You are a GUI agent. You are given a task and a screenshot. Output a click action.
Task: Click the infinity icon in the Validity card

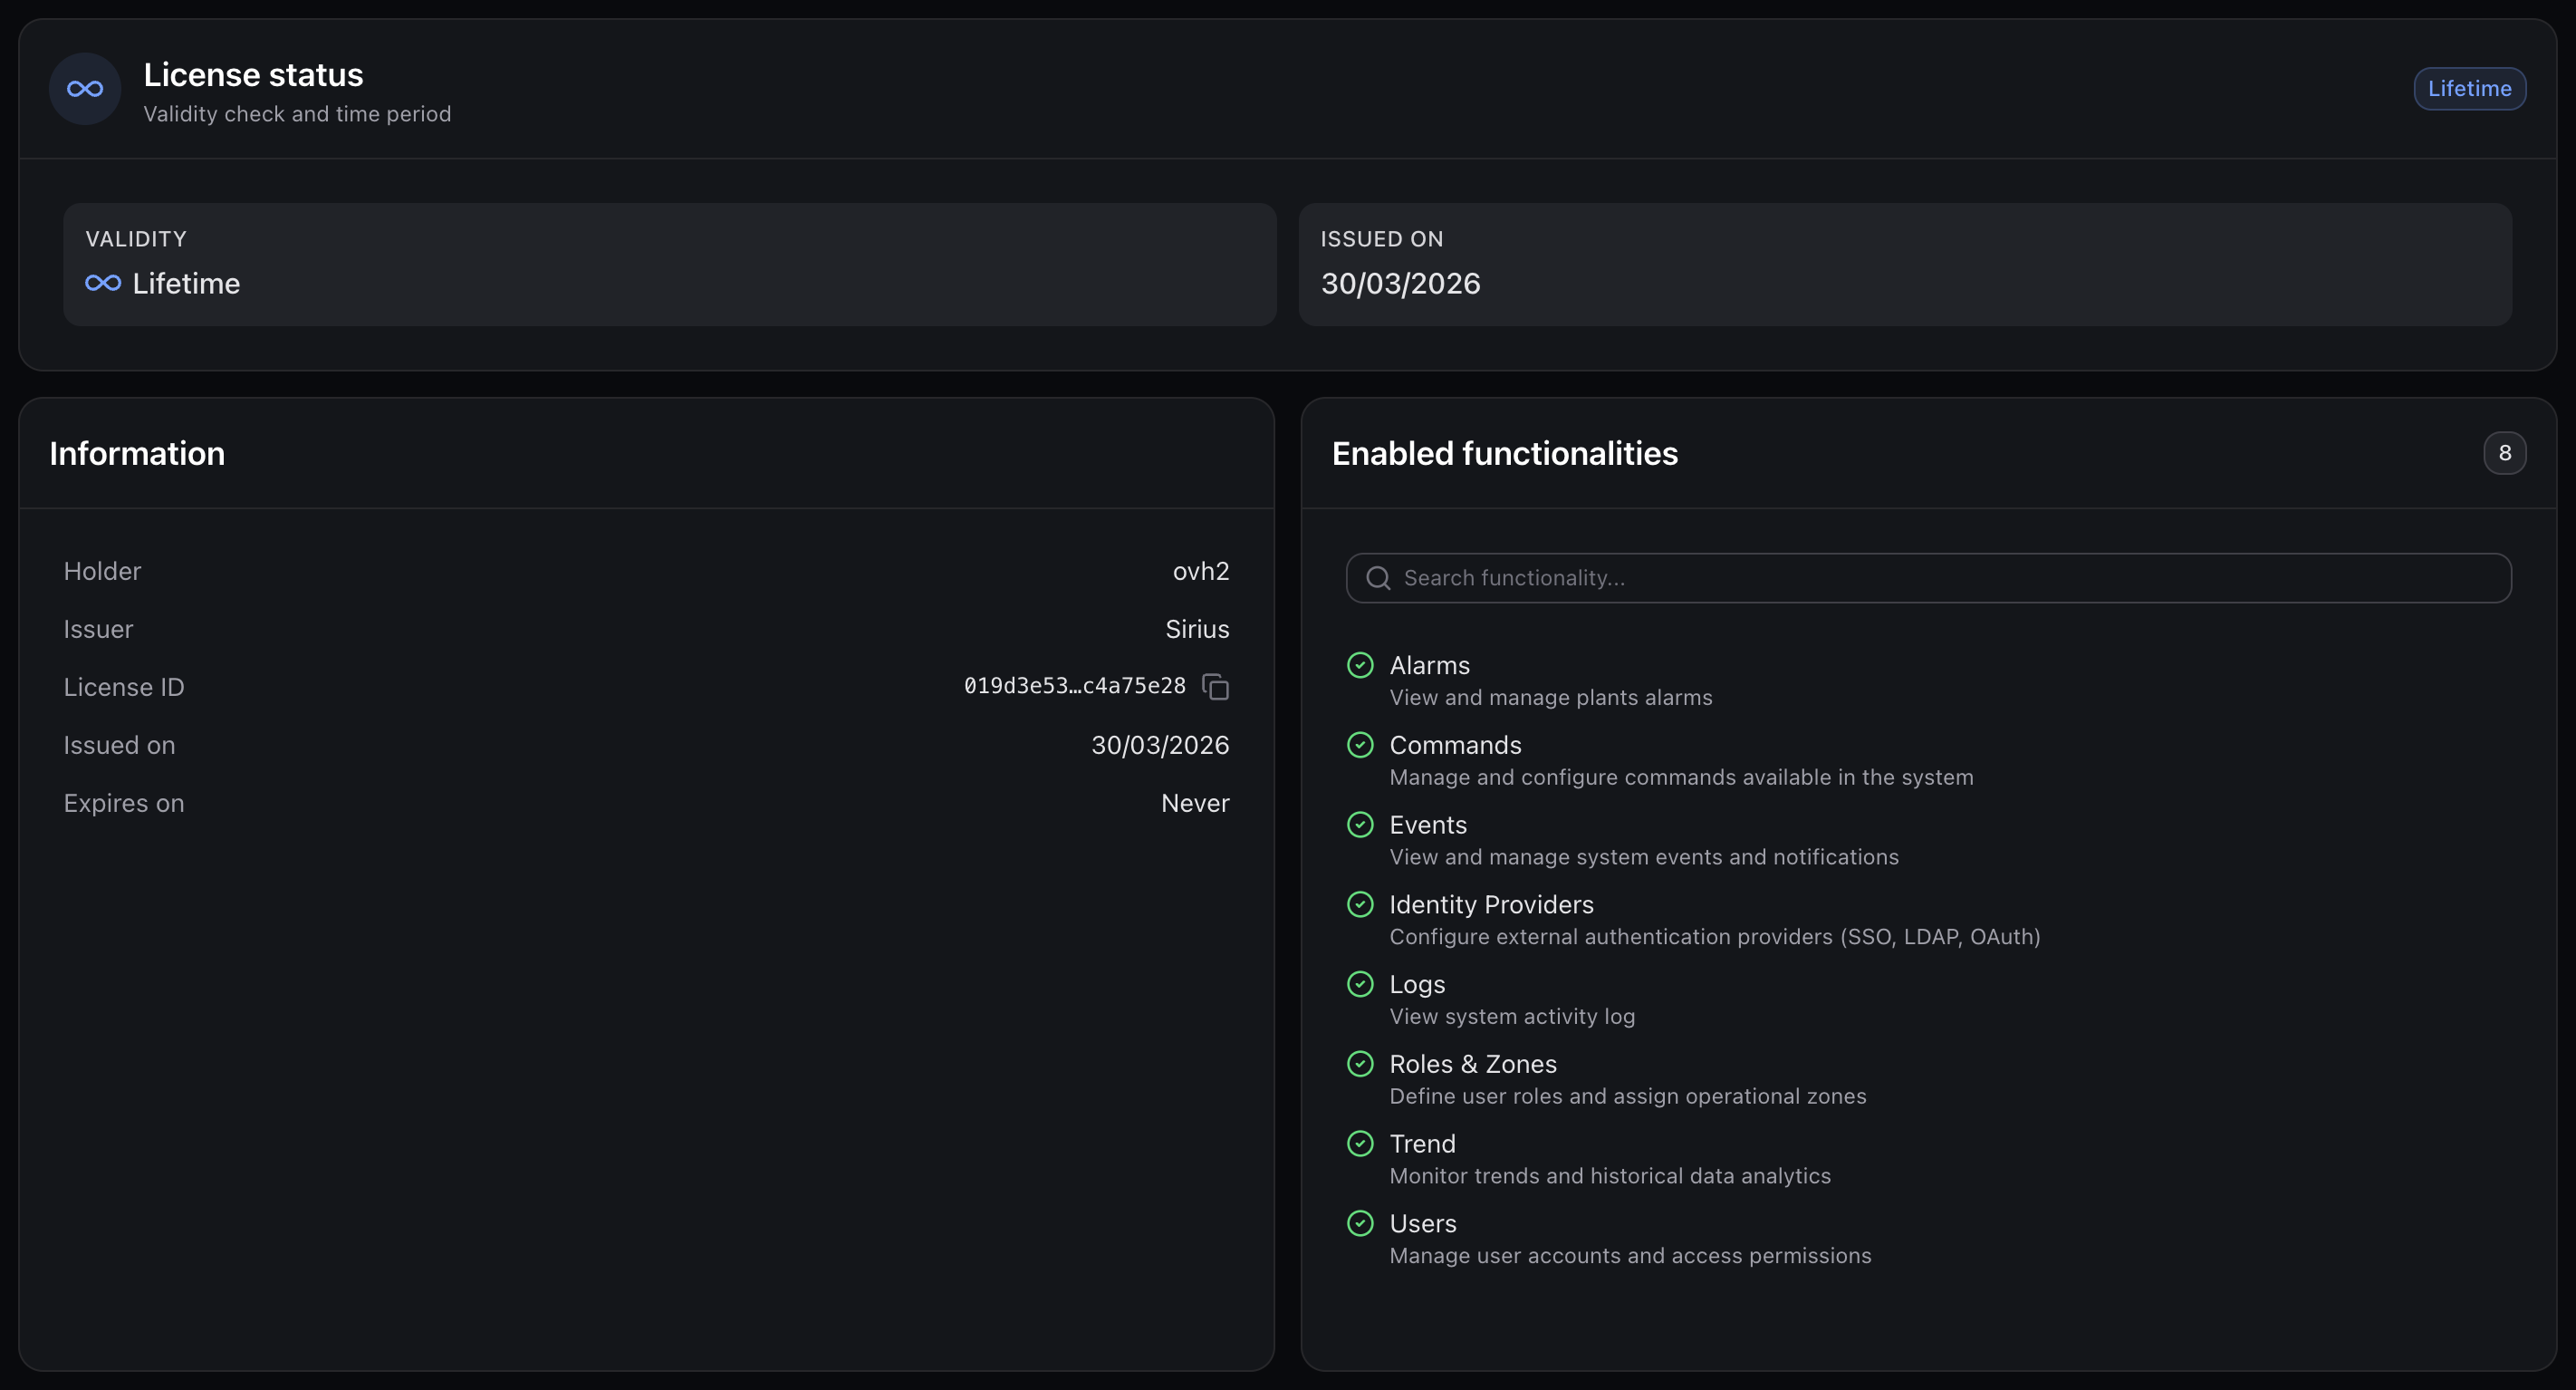[x=103, y=284]
